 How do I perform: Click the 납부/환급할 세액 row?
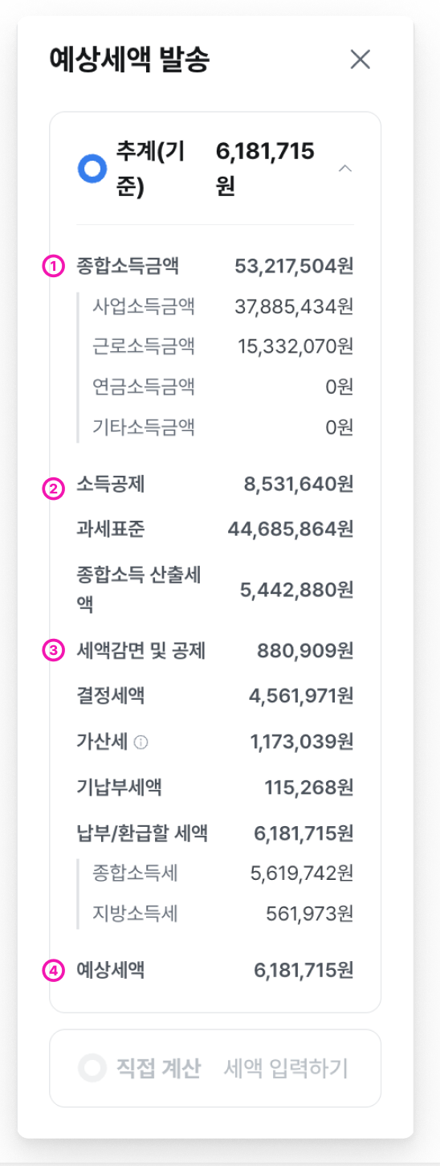click(x=215, y=833)
